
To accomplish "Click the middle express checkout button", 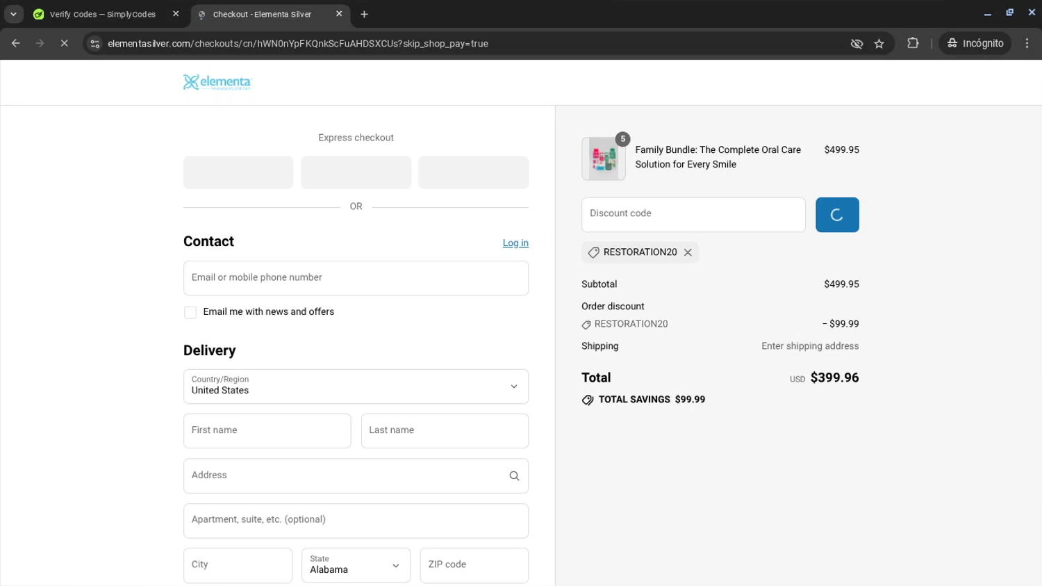I will pos(356,172).
